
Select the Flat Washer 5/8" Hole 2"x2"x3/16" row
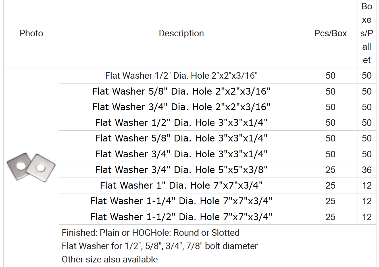tap(218, 91)
